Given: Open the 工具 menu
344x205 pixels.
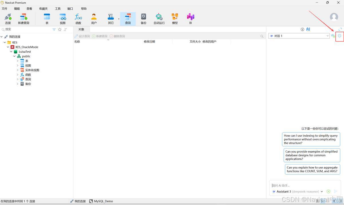Looking at the screenshot, I should tap(58, 9).
